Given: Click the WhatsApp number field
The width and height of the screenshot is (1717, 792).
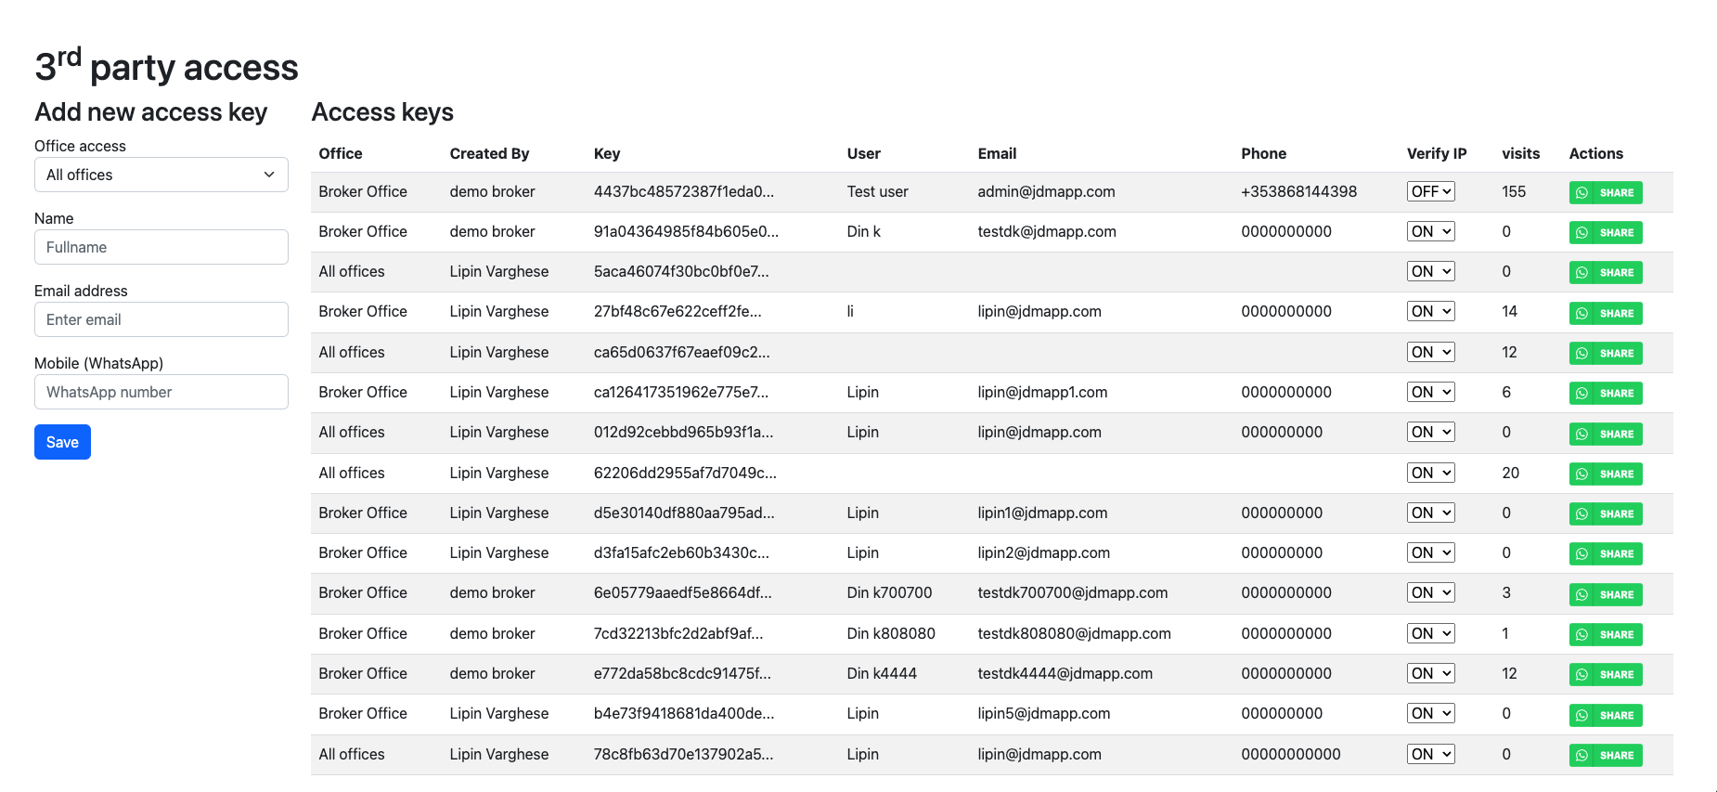Looking at the screenshot, I should pos(161,392).
